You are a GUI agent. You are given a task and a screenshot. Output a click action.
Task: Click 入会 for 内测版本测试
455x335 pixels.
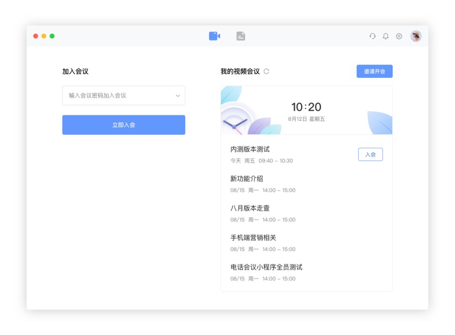[370, 154]
